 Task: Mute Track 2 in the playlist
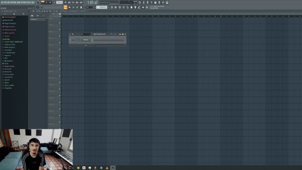tap(60, 29)
